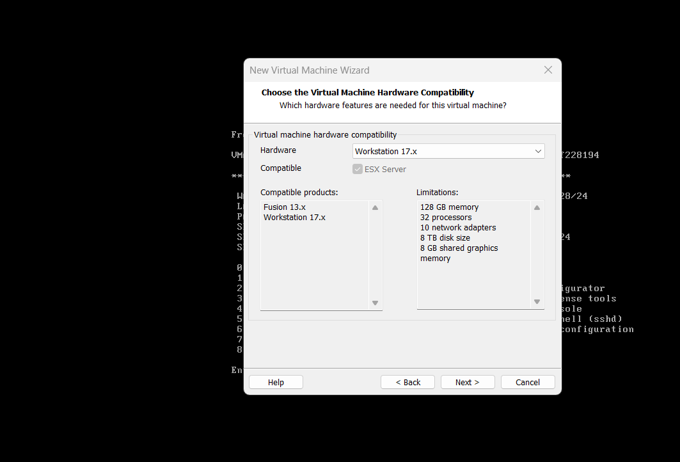Click 'configuration' text in background console
The width and height of the screenshot is (680, 462).
click(x=597, y=330)
